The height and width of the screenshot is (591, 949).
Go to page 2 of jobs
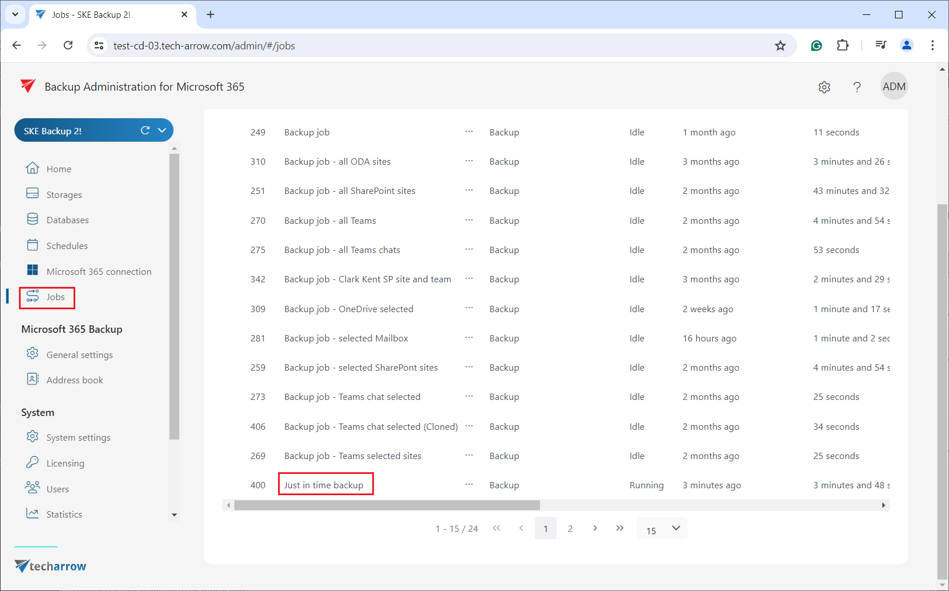pos(570,528)
